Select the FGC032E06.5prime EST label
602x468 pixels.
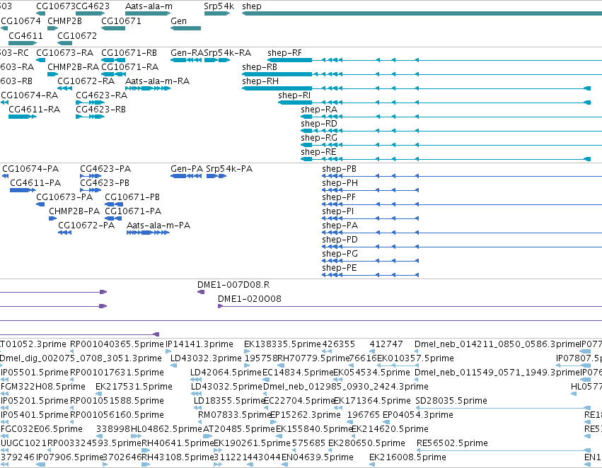click(x=42, y=429)
